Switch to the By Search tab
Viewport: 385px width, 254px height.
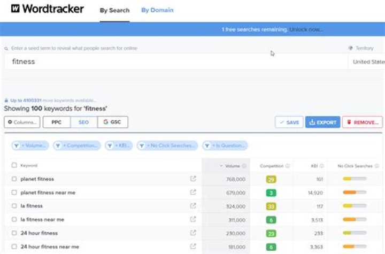[x=114, y=11]
